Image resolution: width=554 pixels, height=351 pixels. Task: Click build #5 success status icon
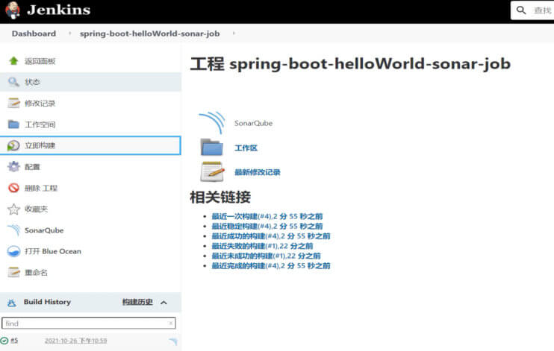(x=4, y=341)
